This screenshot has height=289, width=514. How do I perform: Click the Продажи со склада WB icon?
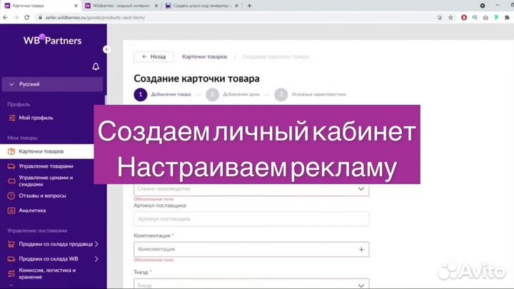pos(11,259)
